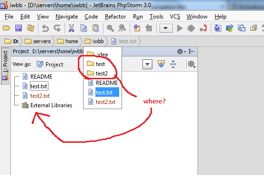Click the Debug bug icon
The image size is (264, 176).
tap(191, 28)
